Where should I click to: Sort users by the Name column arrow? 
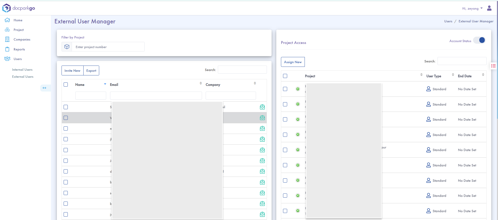click(105, 84)
